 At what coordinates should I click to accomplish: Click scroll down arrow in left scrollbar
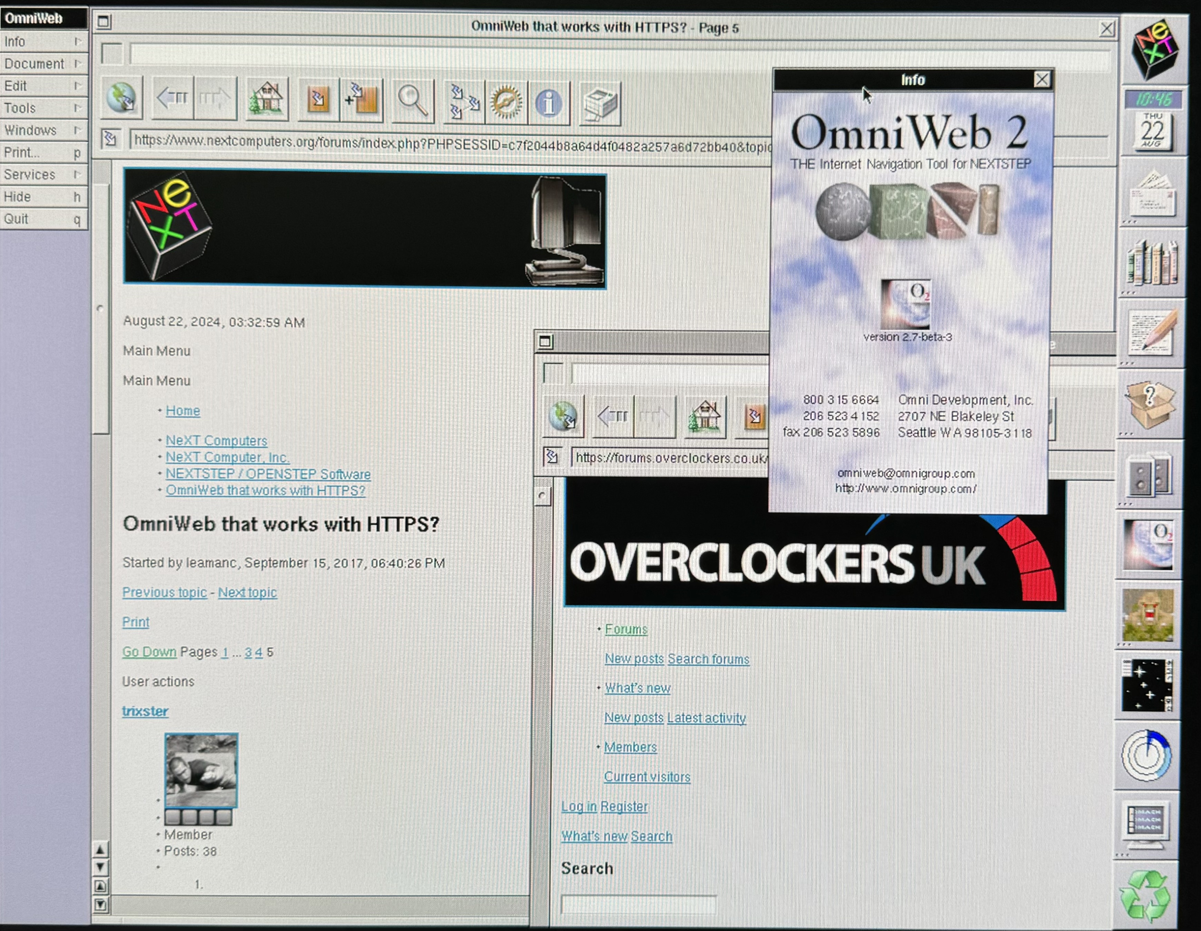100,868
